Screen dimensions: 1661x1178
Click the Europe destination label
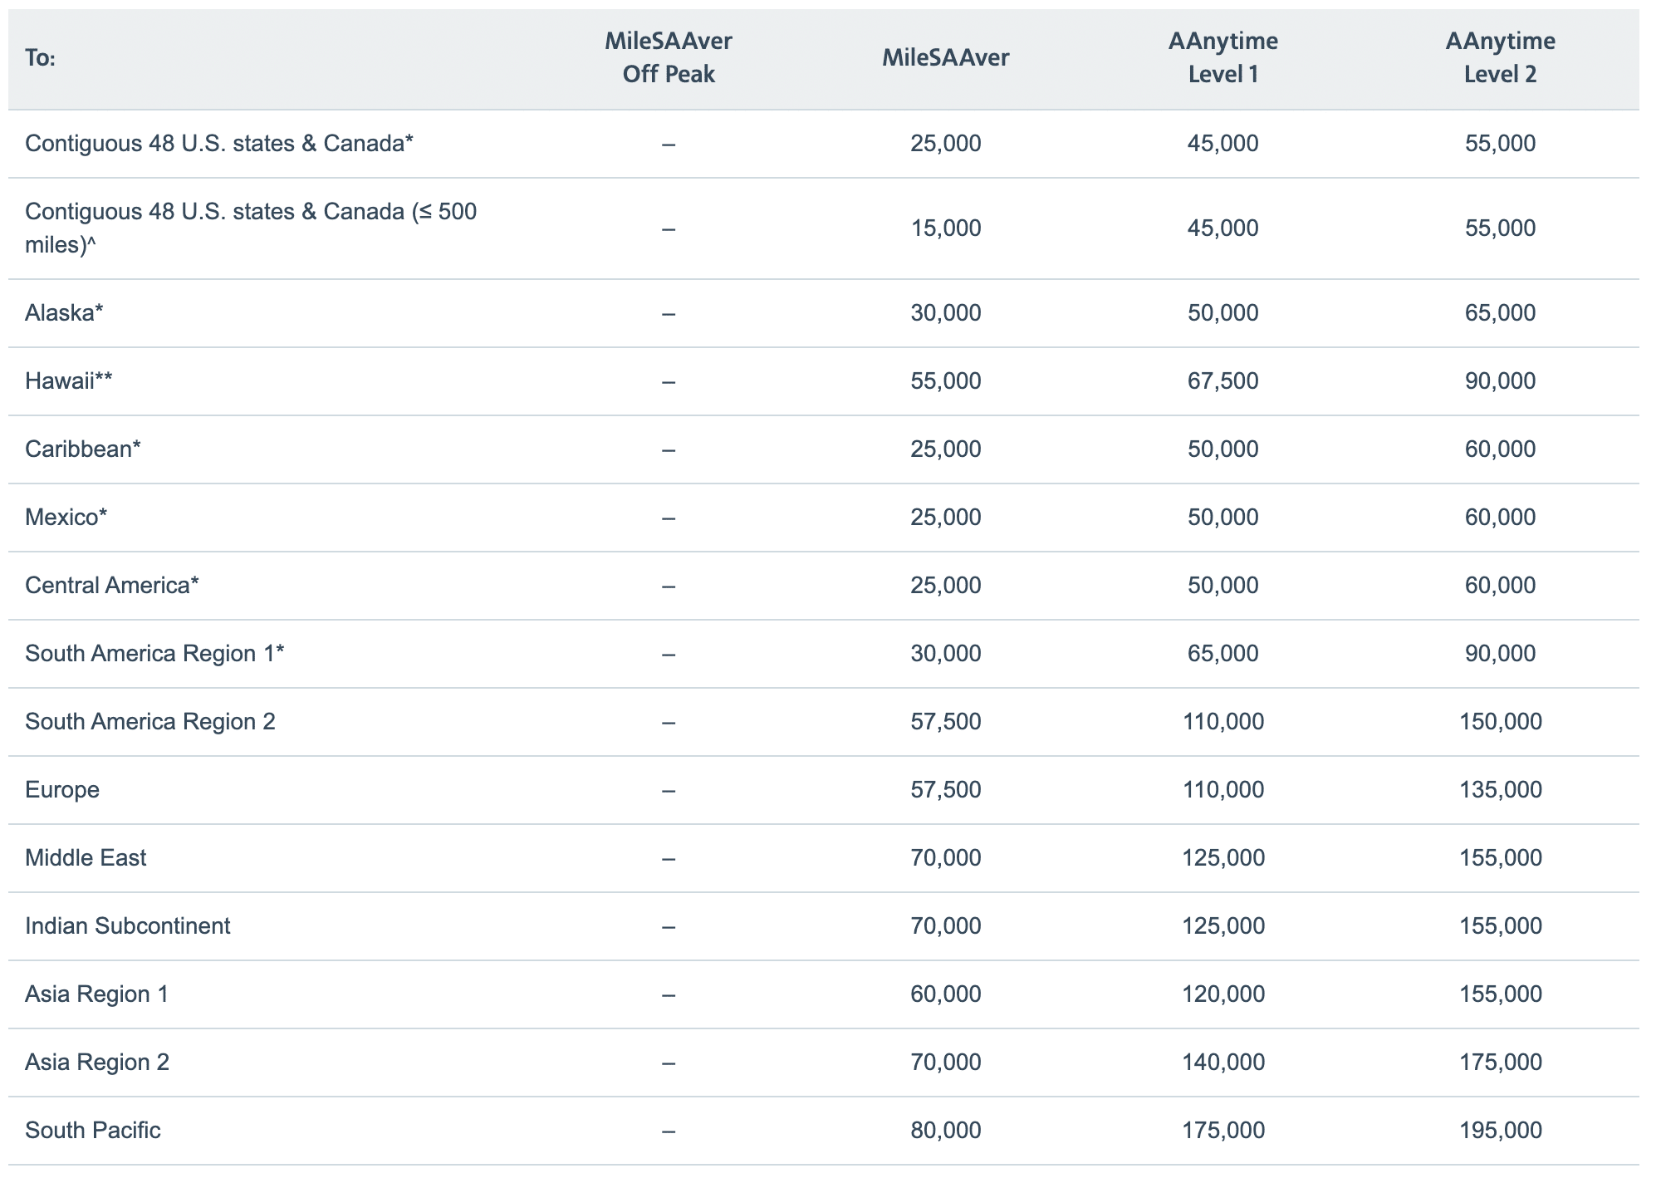[x=62, y=790]
